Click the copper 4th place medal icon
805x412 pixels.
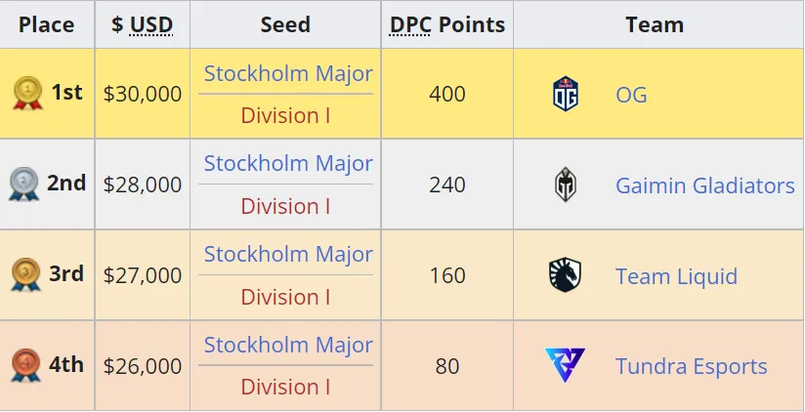pos(25,365)
